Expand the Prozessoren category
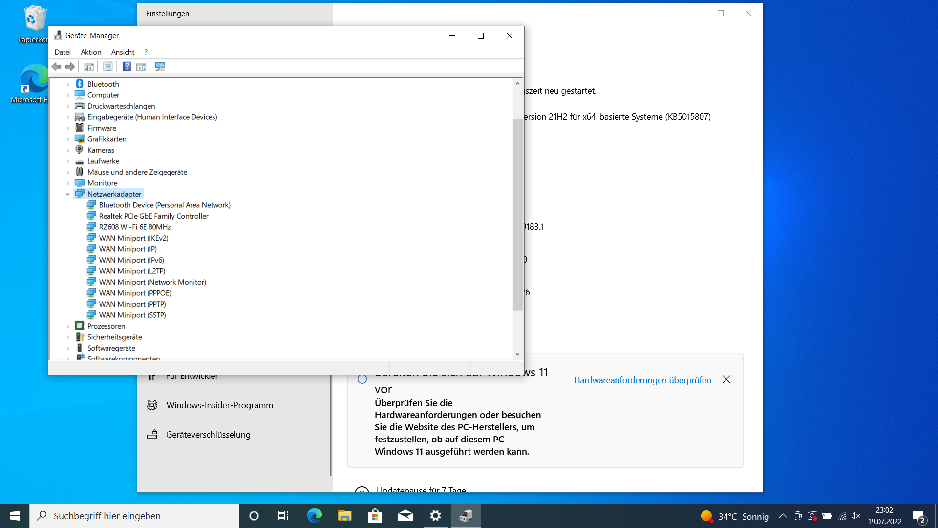The image size is (938, 528). 68,326
